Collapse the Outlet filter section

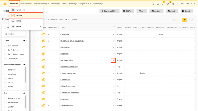(x=26, y=40)
